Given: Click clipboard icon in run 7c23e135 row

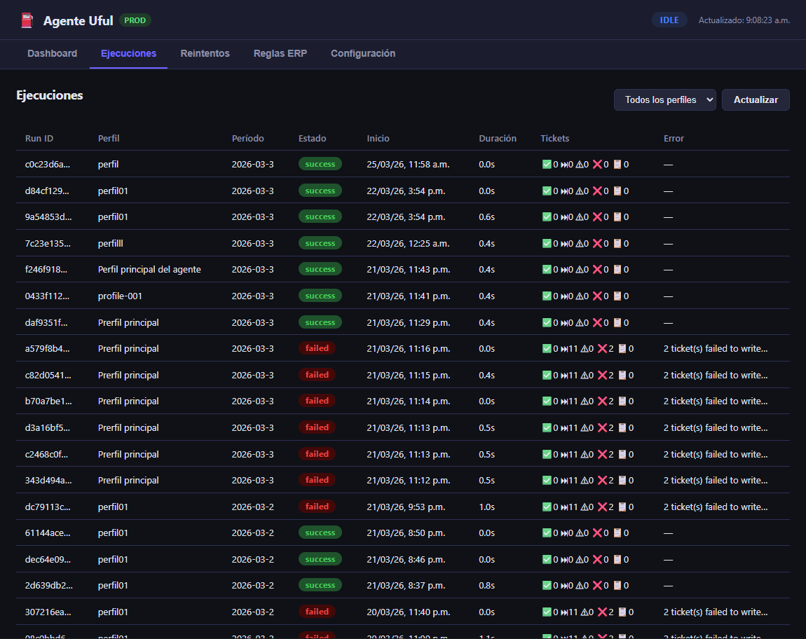Looking at the screenshot, I should click(617, 244).
